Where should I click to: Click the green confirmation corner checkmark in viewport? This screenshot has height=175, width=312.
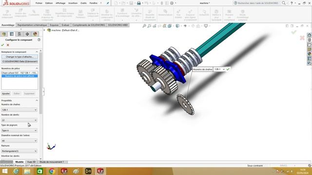pos(294,32)
